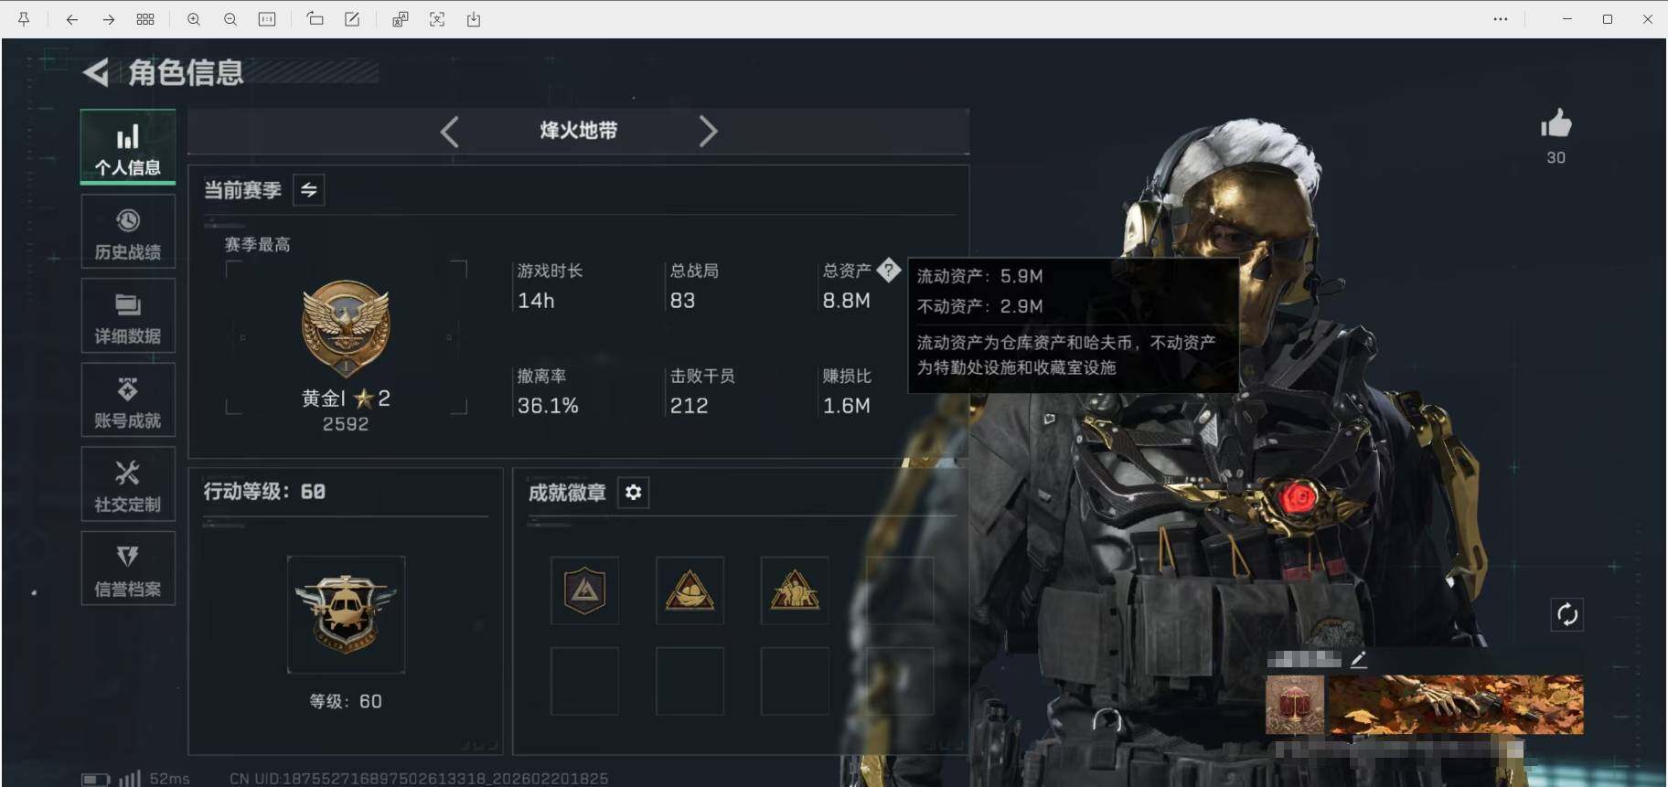Edit the image using the viewer toolbar pencil icon
1668x787 pixels.
click(352, 19)
